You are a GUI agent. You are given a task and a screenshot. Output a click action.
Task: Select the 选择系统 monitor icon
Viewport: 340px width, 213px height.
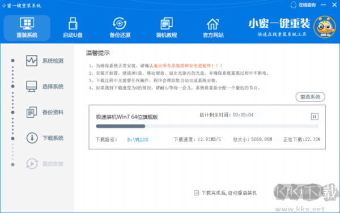pos(32,87)
